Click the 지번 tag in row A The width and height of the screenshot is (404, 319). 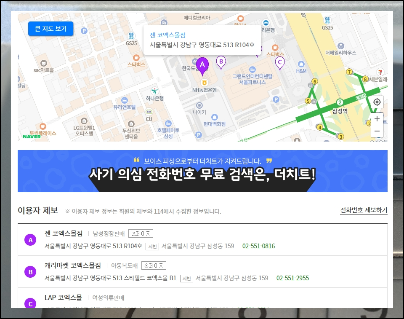152,247
